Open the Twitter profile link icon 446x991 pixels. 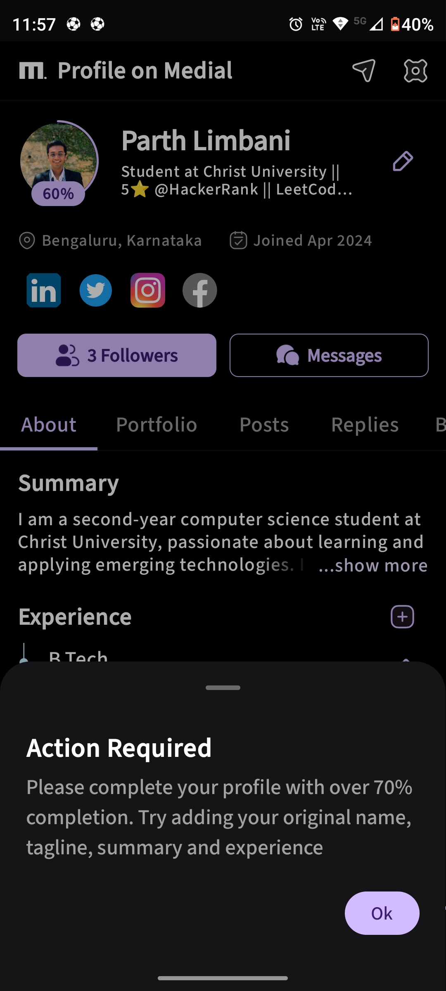coord(96,290)
